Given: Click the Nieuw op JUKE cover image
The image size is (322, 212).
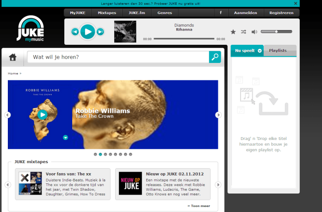Looking at the screenshot, I should [x=130, y=183].
